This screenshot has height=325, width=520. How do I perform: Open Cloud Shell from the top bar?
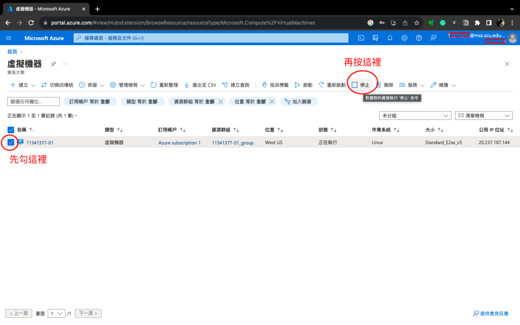361,38
